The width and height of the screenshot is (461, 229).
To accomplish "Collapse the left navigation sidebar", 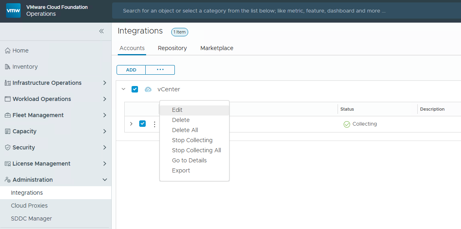I will (102, 31).
